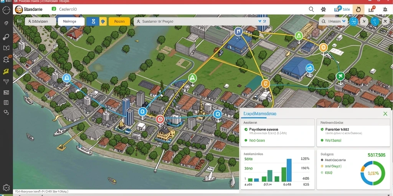Toggle the blue square button on map toolbar

93,21
